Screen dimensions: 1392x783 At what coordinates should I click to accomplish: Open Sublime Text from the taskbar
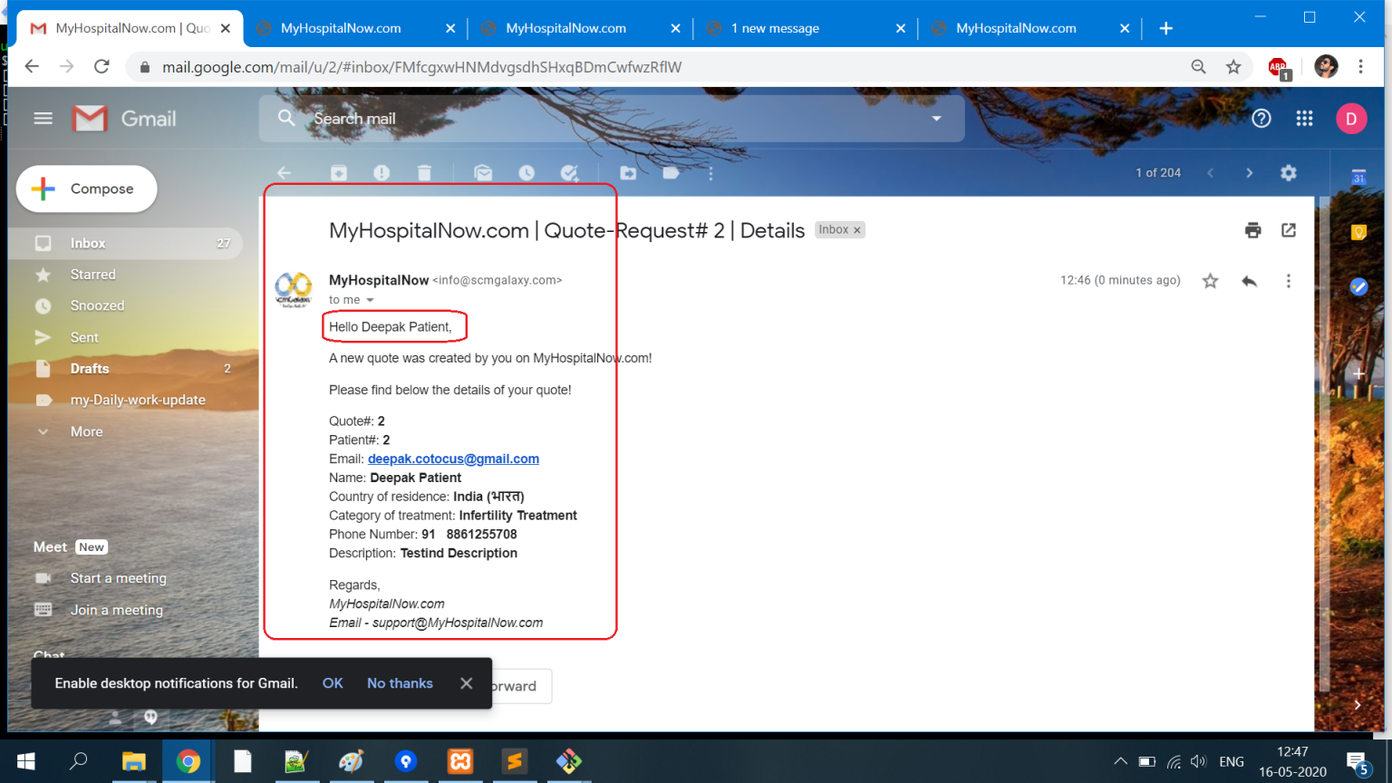(x=515, y=761)
